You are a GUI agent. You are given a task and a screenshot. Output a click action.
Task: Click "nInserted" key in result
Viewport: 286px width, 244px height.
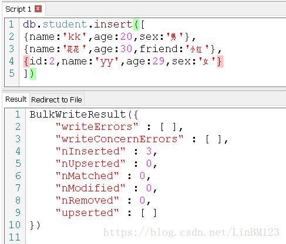[90, 152]
